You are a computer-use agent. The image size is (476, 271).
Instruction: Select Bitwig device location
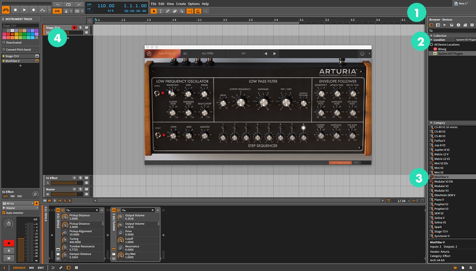(x=442, y=49)
